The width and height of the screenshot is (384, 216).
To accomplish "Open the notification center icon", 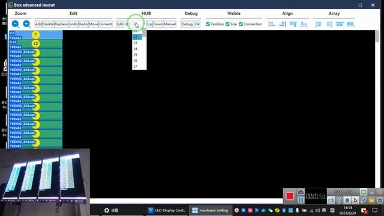I will pos(374,210).
